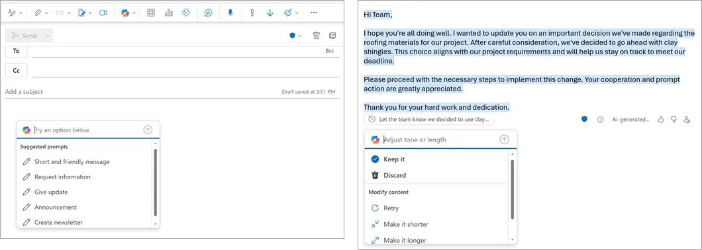Start dictation with the microphone icon
This screenshot has height=250, width=702.
point(230,13)
